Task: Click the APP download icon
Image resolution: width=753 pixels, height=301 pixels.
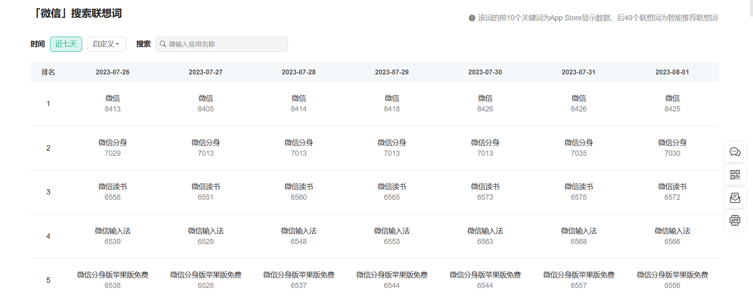Action: (x=735, y=221)
